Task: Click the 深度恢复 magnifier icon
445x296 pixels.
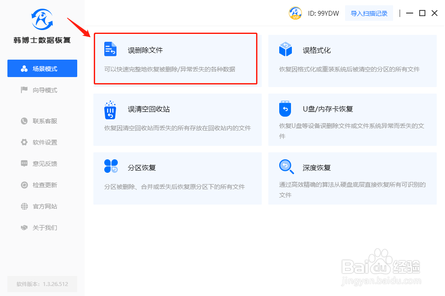Action: (286, 167)
